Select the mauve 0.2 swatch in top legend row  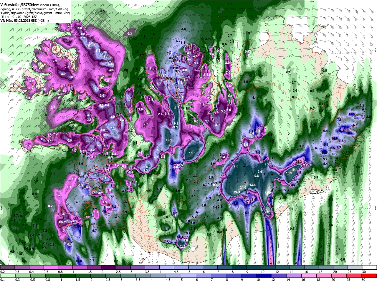[7, 268]
